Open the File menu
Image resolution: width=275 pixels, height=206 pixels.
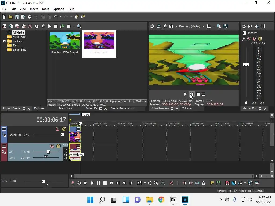[4, 9]
